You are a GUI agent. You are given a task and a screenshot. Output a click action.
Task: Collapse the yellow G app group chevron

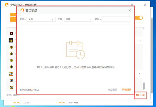point(140,40)
